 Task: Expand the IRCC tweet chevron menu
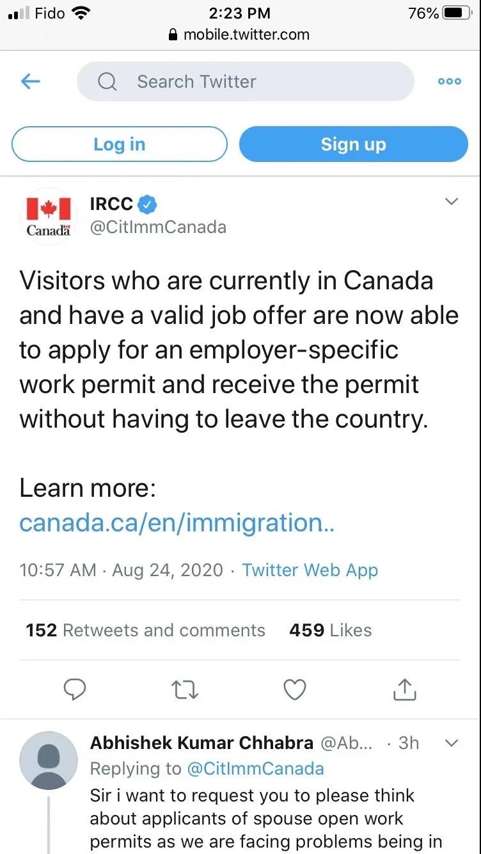(x=452, y=202)
